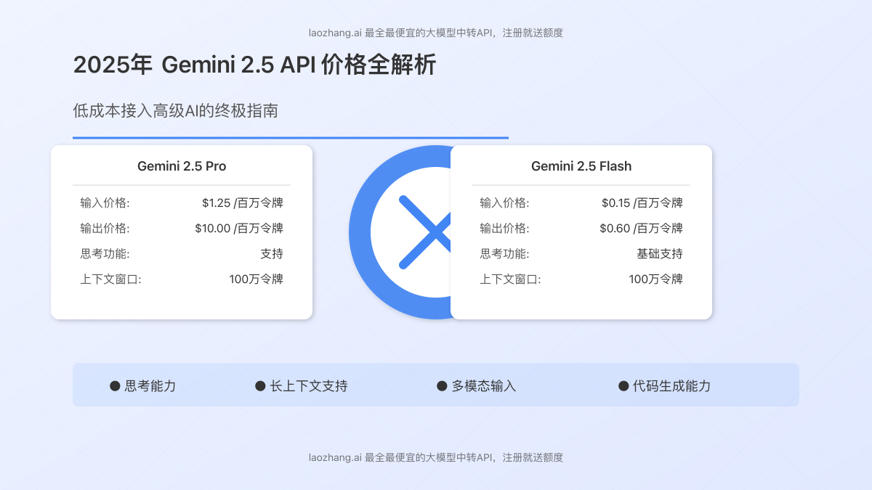
Task: Click the top laozhang.ai banner text
Action: 436,33
